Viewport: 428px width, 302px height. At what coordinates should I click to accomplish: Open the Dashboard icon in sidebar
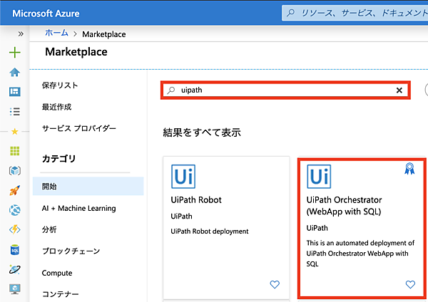(14, 92)
